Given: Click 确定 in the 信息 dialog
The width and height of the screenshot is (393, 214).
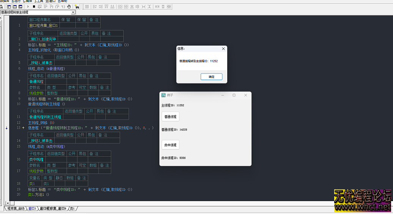Looking at the screenshot, I should (x=211, y=77).
